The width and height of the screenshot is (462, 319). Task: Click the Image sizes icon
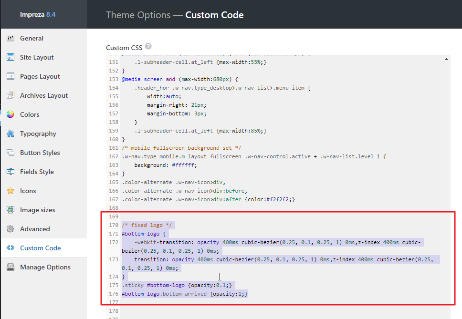[10, 210]
